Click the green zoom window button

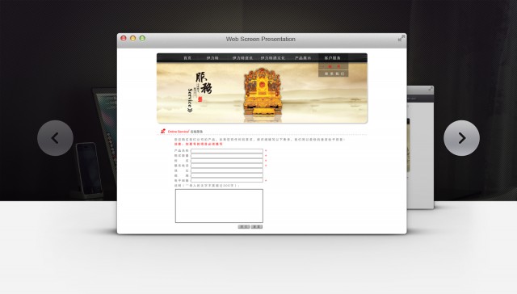(142, 38)
